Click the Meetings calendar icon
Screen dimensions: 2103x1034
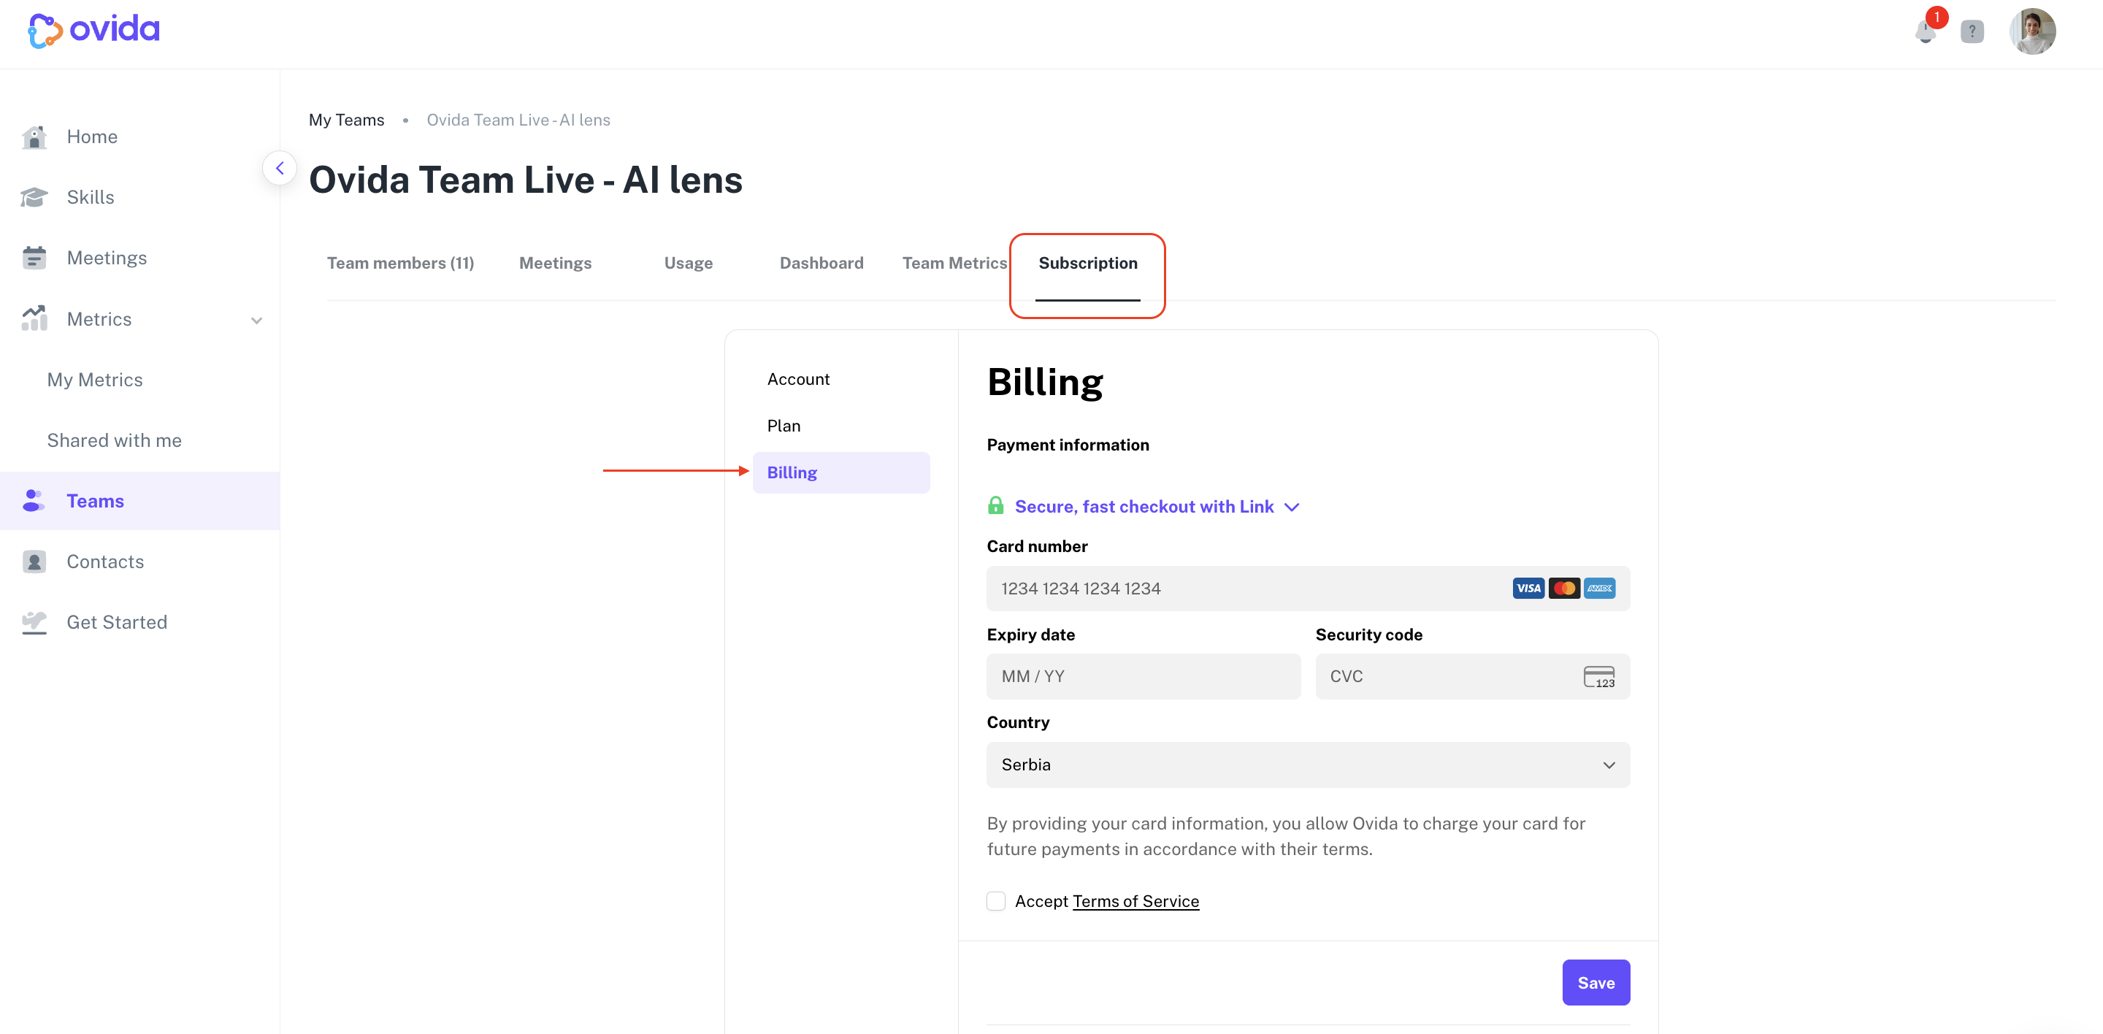pyautogui.click(x=34, y=258)
